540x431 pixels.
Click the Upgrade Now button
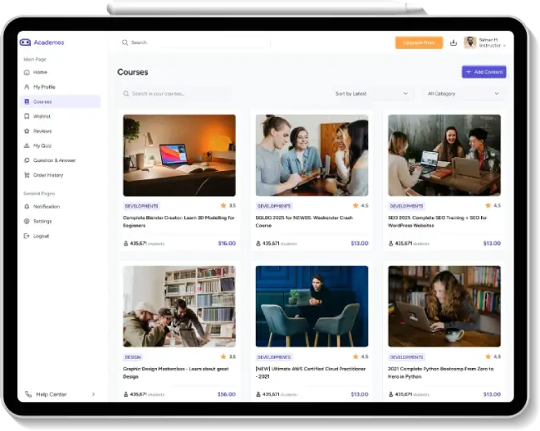[419, 42]
